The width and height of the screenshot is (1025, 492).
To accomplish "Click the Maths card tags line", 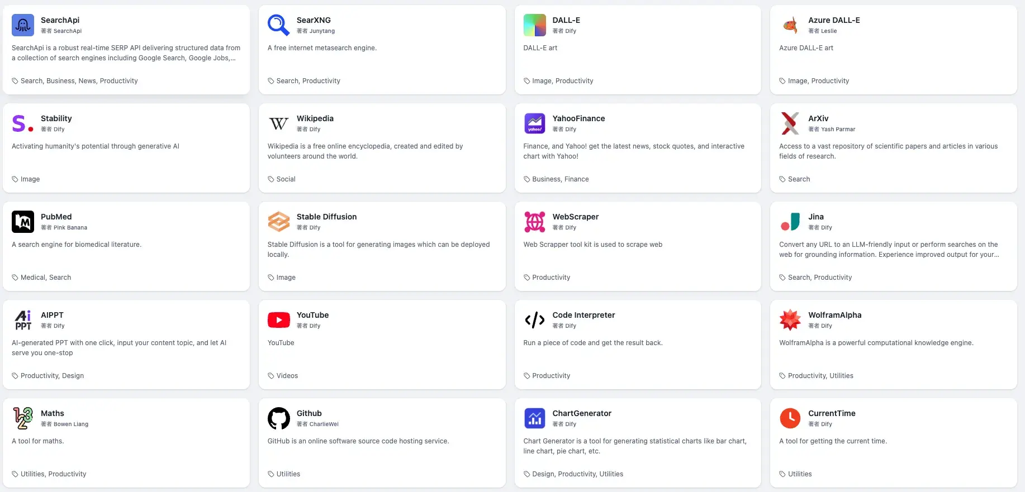I will tap(53, 474).
